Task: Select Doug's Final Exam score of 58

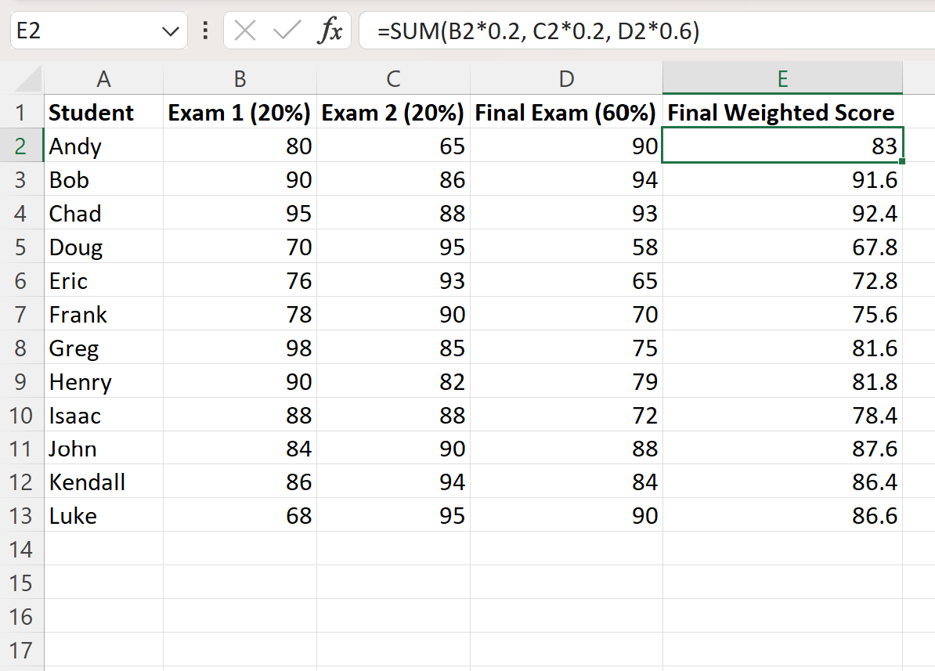Action: (565, 247)
